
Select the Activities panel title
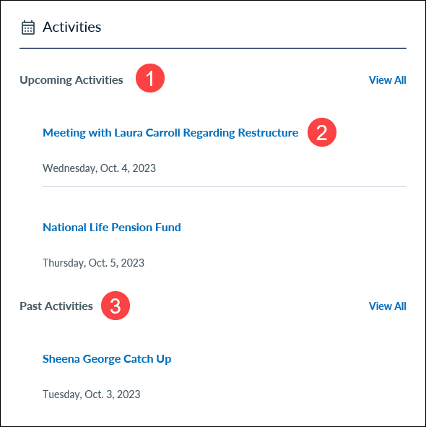[x=72, y=27]
